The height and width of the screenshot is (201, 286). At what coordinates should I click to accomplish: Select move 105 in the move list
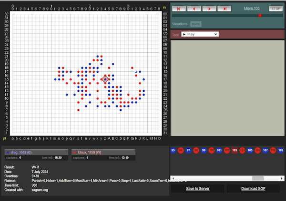point(250,150)
